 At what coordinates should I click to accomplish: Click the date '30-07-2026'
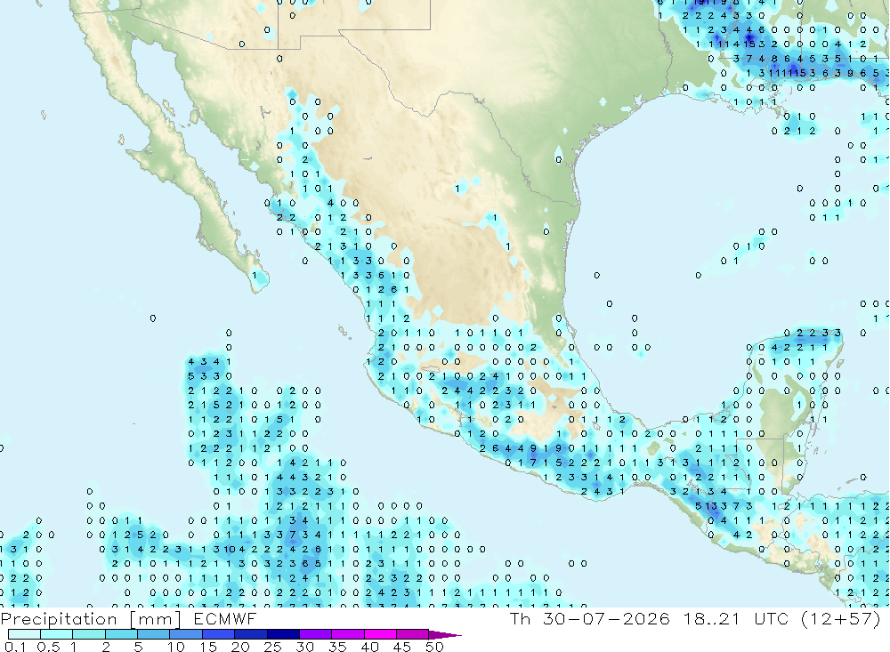pyautogui.click(x=605, y=618)
